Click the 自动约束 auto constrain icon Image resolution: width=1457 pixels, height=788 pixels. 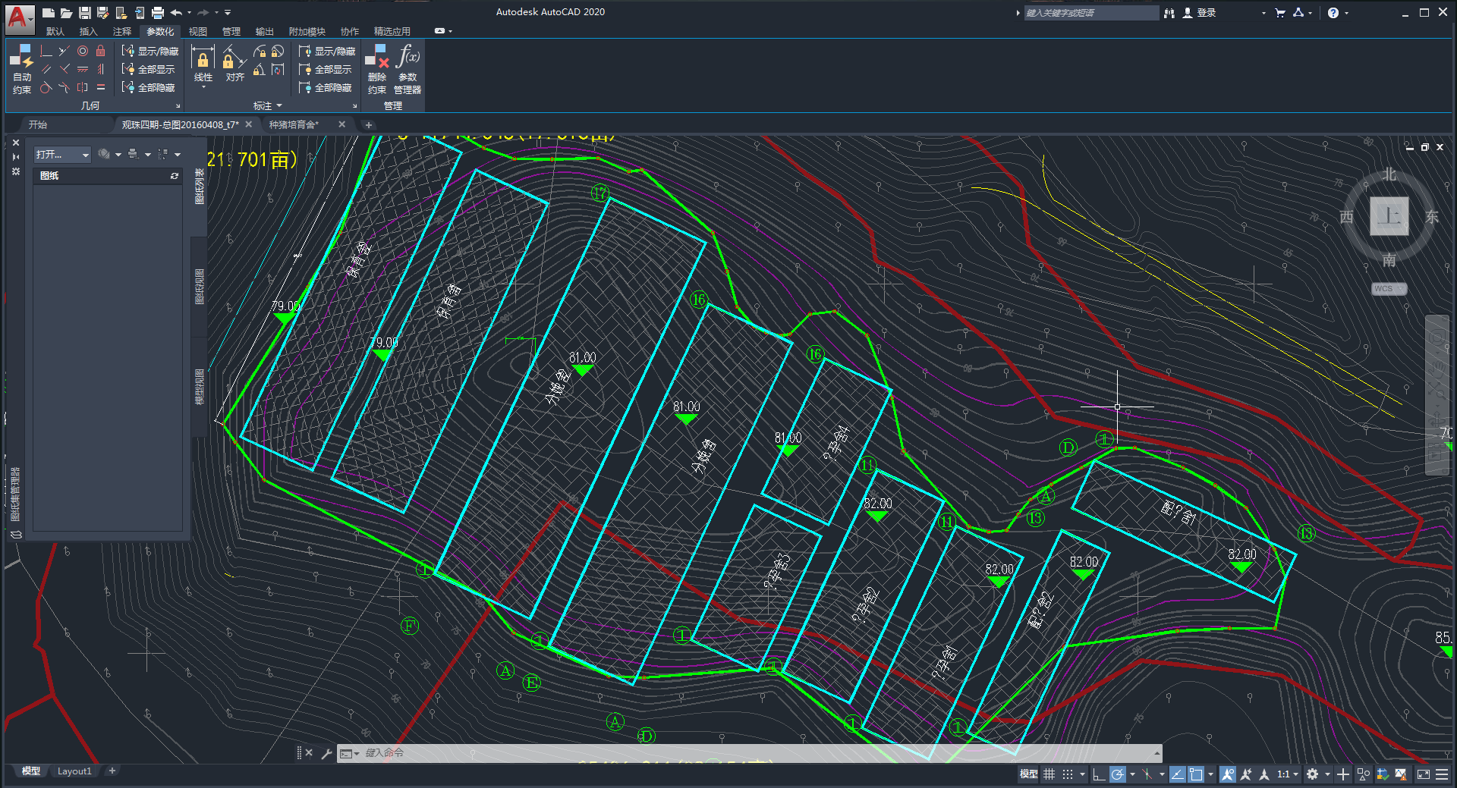pos(21,68)
